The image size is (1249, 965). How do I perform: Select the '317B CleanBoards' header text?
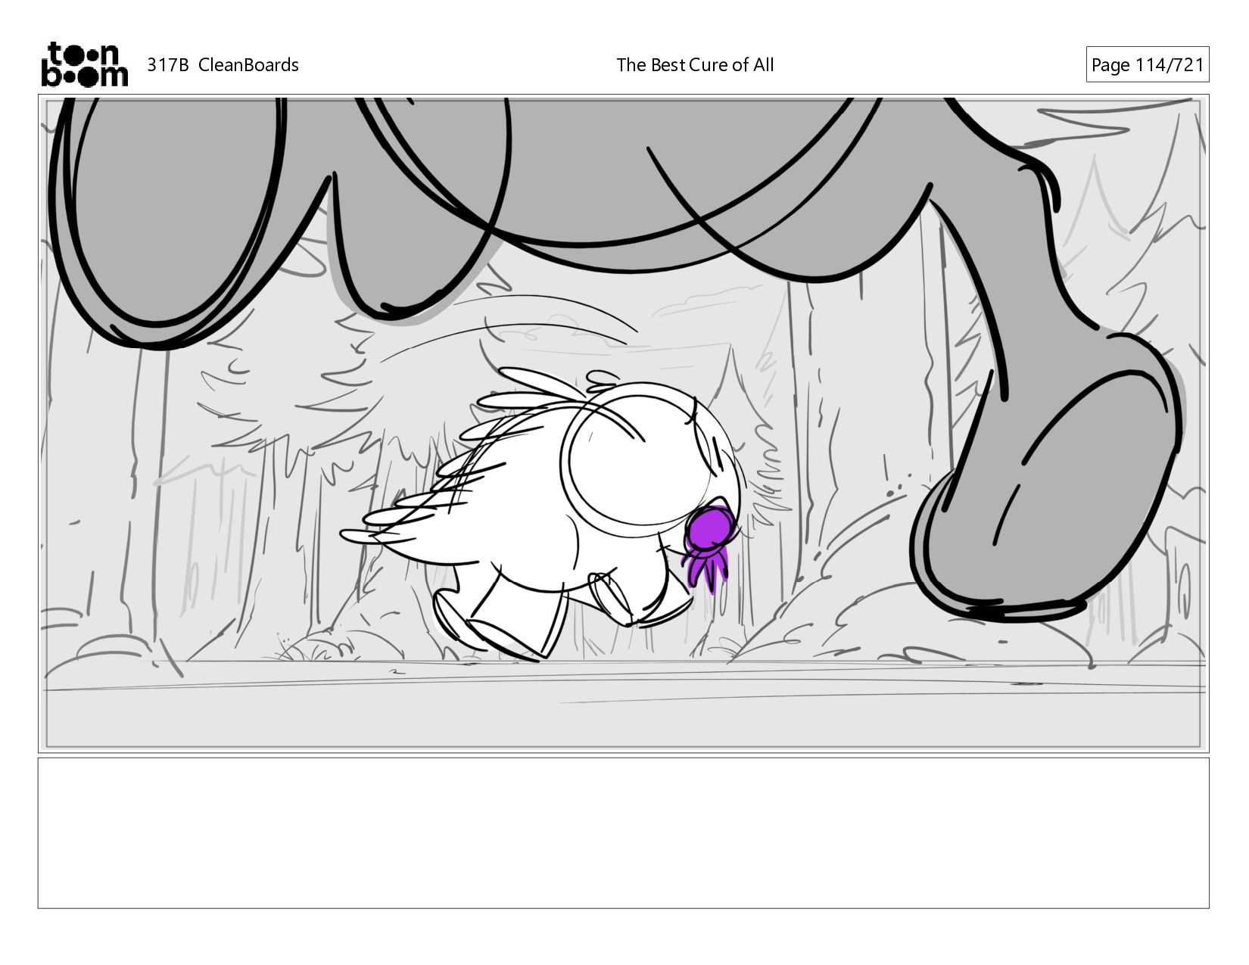pos(223,65)
